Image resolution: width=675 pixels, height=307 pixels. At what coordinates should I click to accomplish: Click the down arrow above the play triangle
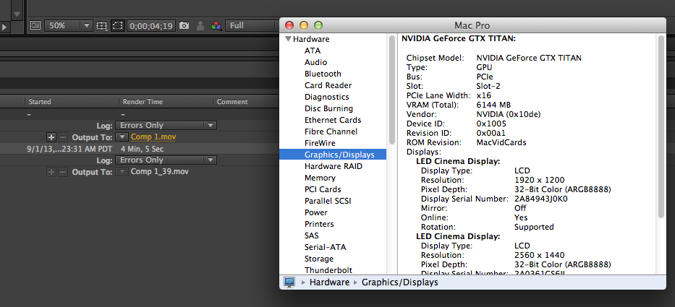click(17, 14)
